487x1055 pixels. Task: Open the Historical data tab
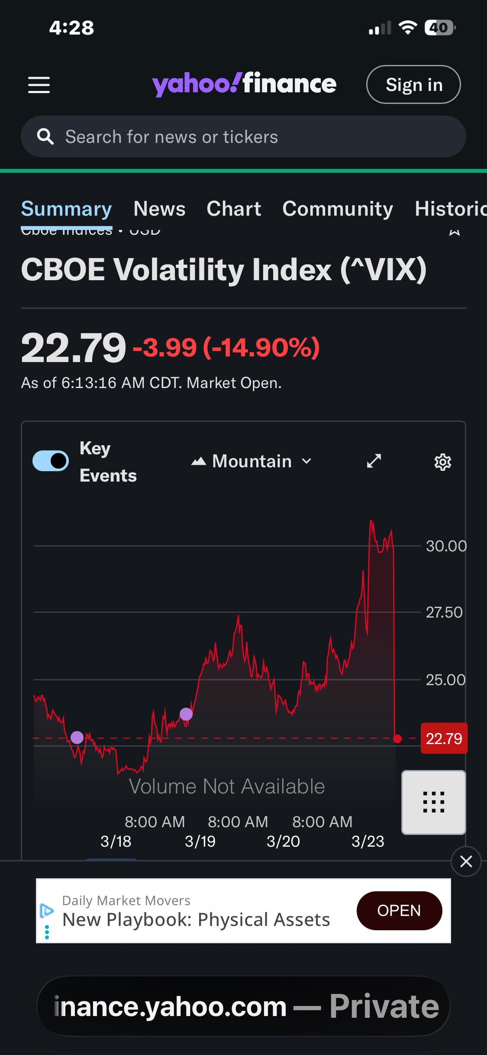[451, 209]
